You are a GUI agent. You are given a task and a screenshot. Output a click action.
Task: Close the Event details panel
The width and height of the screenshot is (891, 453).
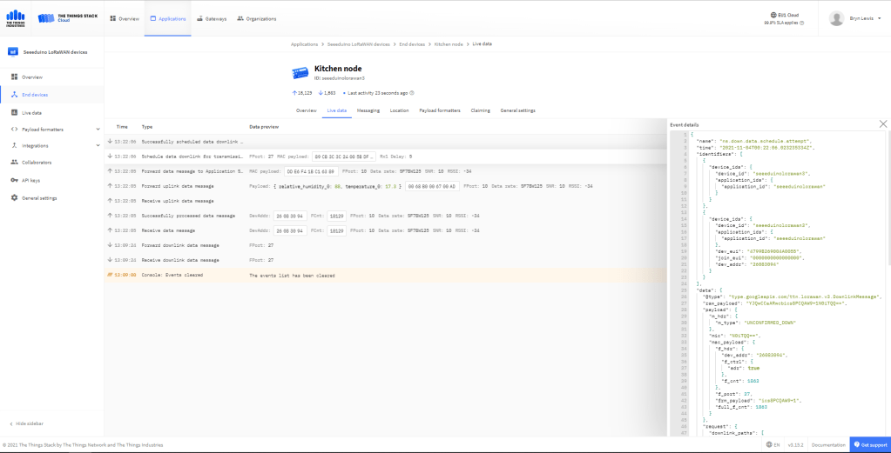[x=883, y=124]
